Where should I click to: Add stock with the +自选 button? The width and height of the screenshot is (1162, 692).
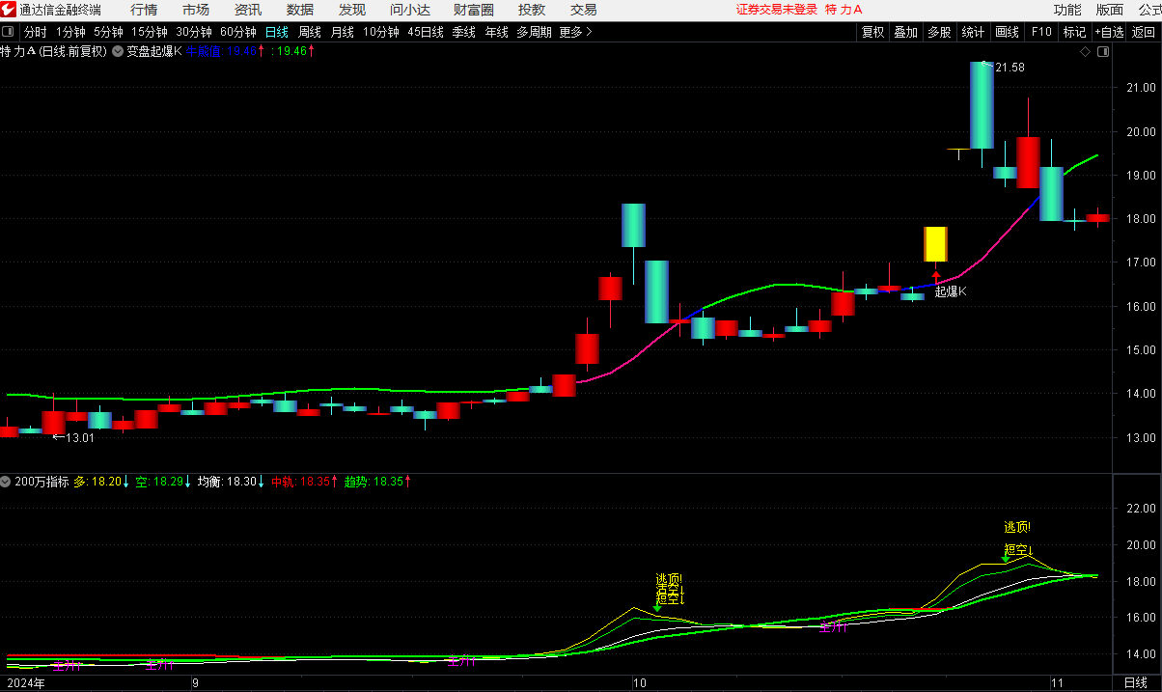[x=1109, y=32]
